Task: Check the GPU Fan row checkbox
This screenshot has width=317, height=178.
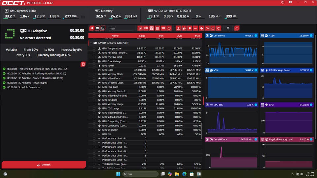Action: point(94,134)
